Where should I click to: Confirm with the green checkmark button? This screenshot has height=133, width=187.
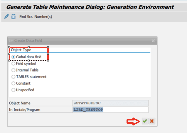point(145,121)
